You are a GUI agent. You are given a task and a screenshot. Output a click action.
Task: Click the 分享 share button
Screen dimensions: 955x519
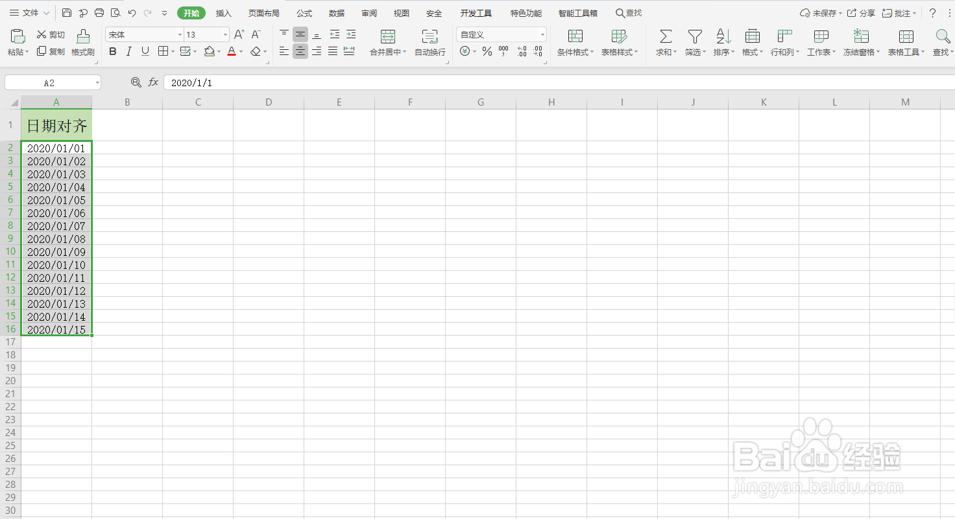[x=861, y=13]
